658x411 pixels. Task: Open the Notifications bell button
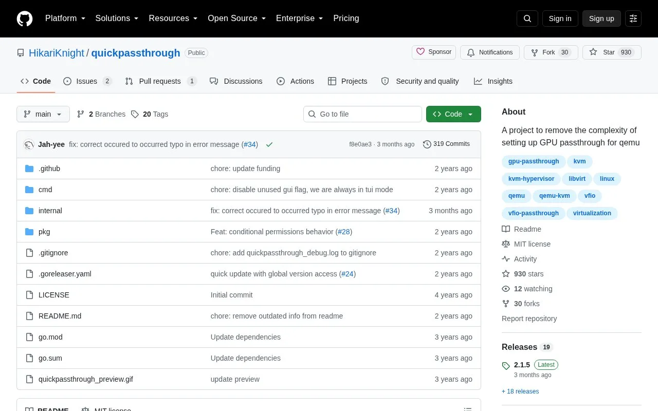[x=490, y=52]
